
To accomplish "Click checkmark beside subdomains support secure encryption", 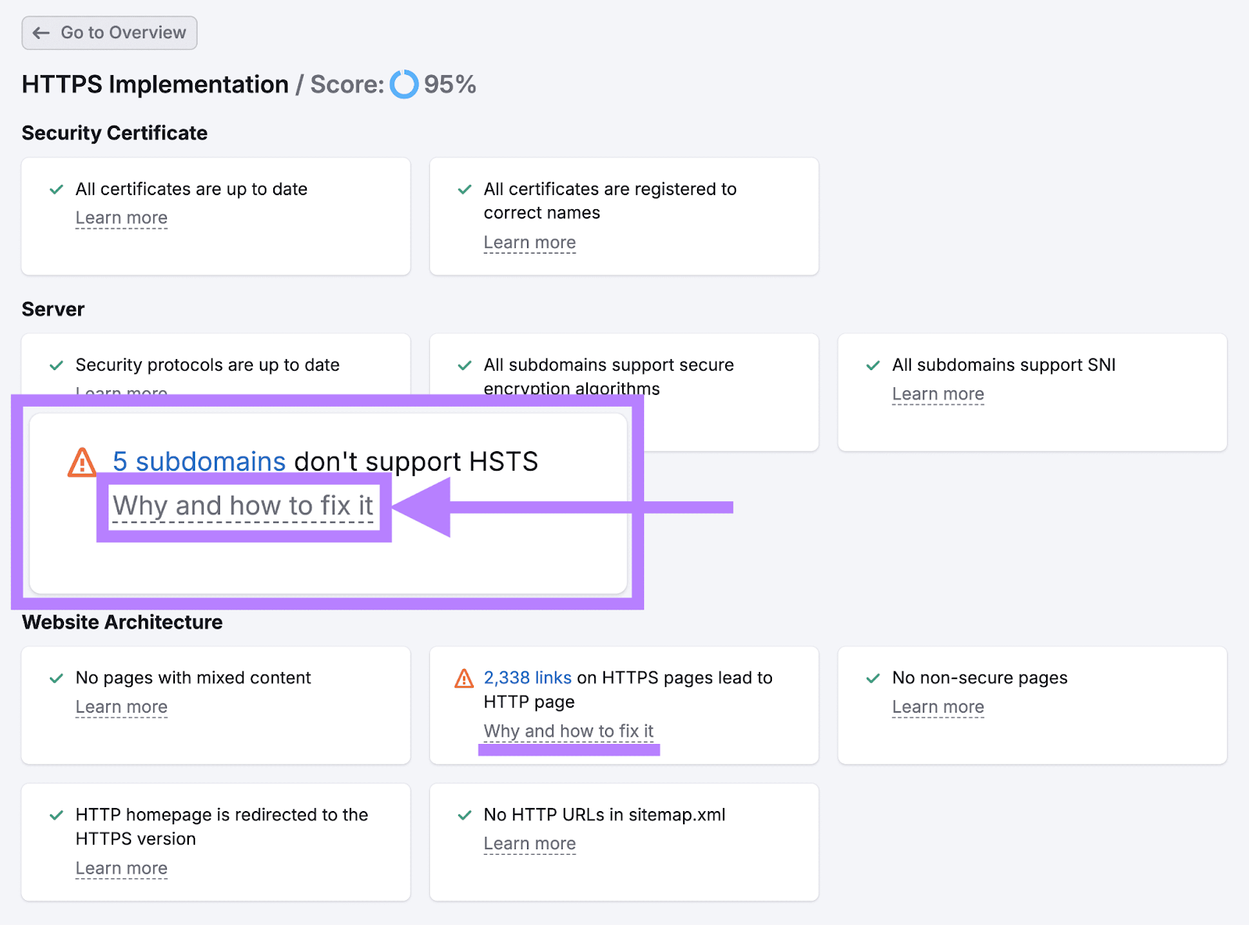I will [x=464, y=365].
